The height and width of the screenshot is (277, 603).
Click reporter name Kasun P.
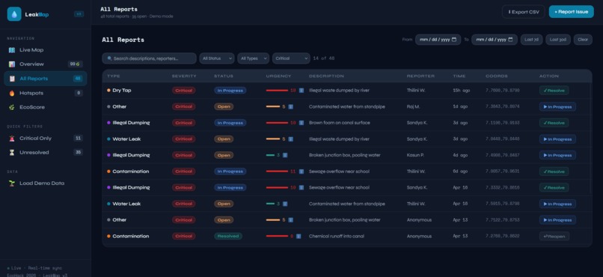pos(415,155)
